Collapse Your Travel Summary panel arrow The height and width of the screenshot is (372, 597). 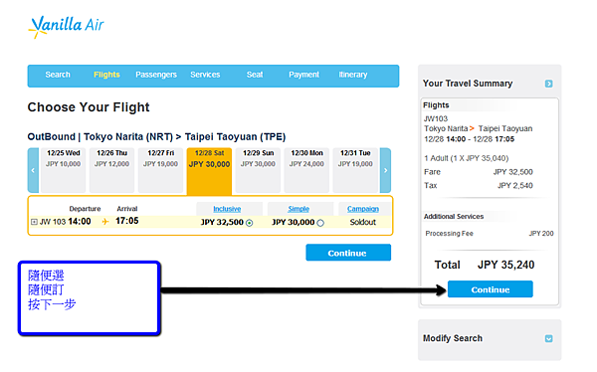coord(548,84)
